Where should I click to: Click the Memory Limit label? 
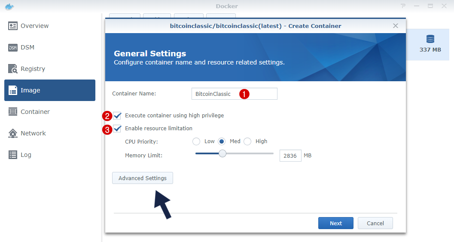click(143, 155)
